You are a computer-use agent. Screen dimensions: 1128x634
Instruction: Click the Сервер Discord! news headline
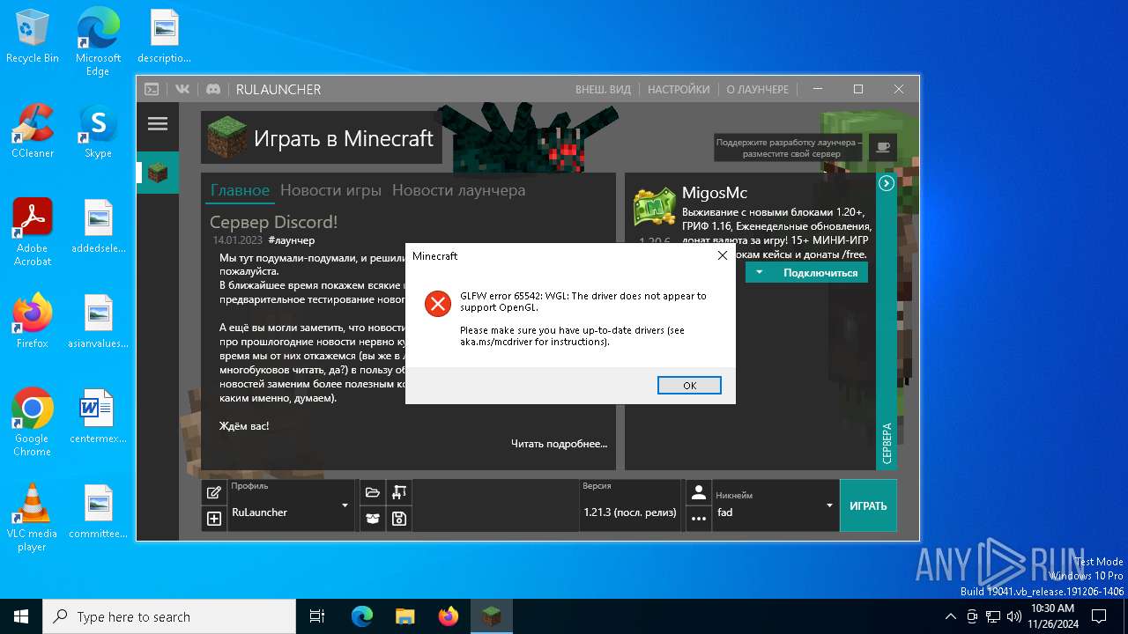point(273,222)
